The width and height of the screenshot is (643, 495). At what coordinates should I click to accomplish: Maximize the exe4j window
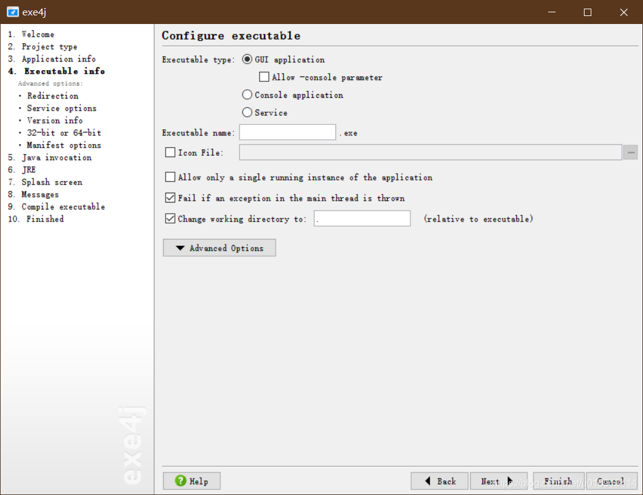point(587,12)
